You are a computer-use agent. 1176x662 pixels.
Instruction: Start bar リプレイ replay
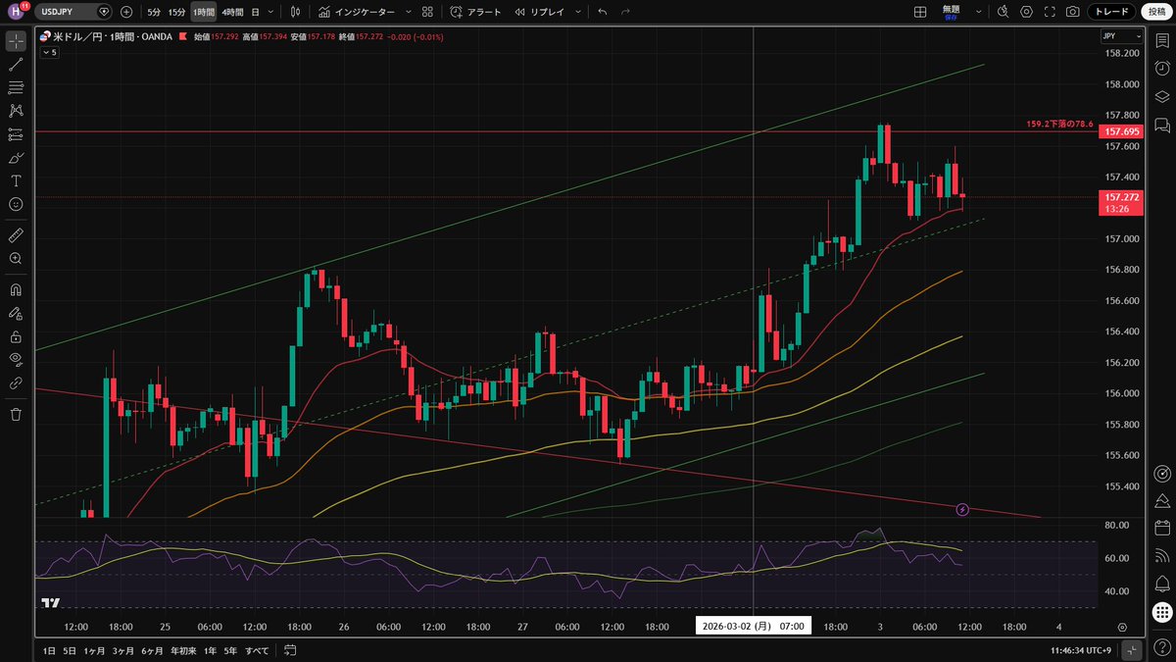tap(539, 12)
